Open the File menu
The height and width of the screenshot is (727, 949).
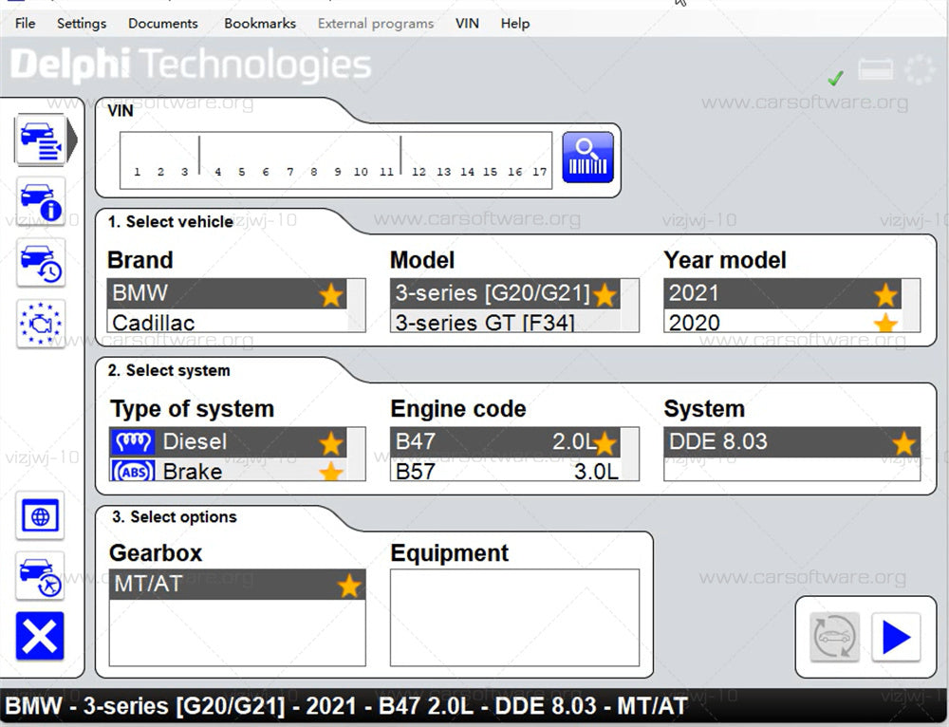(25, 23)
